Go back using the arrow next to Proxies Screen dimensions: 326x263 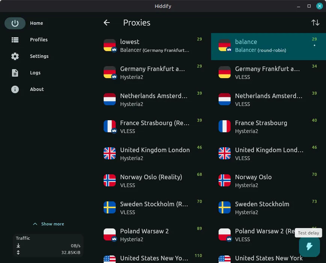click(107, 23)
